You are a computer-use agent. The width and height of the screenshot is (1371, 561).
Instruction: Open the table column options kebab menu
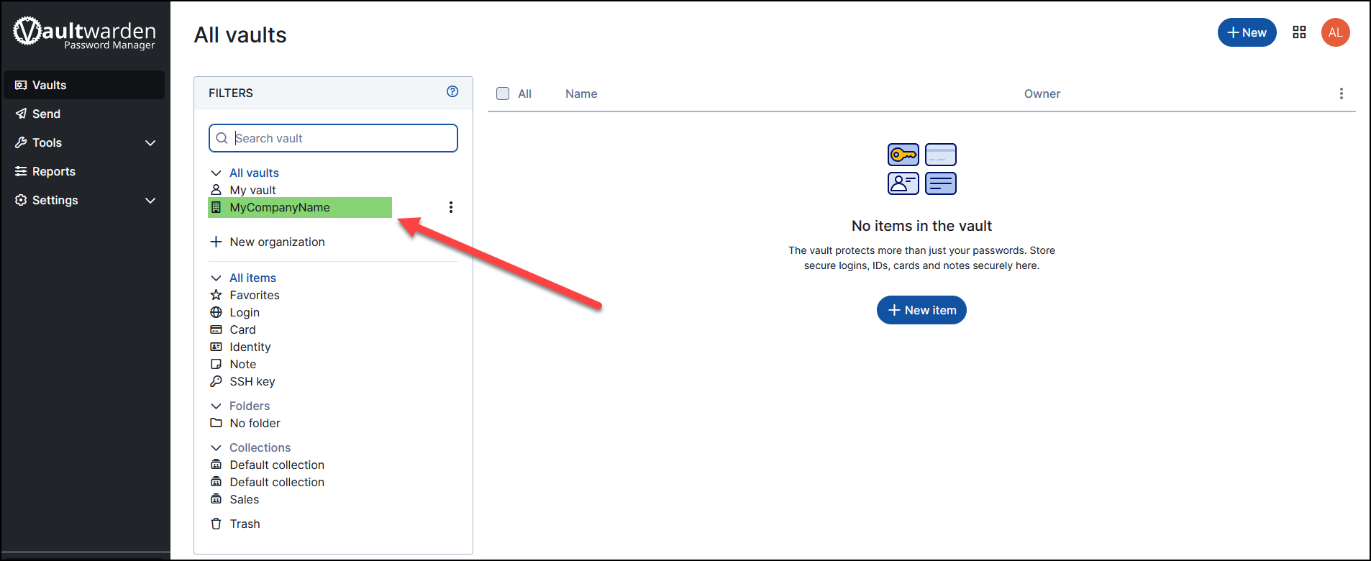(x=1341, y=93)
